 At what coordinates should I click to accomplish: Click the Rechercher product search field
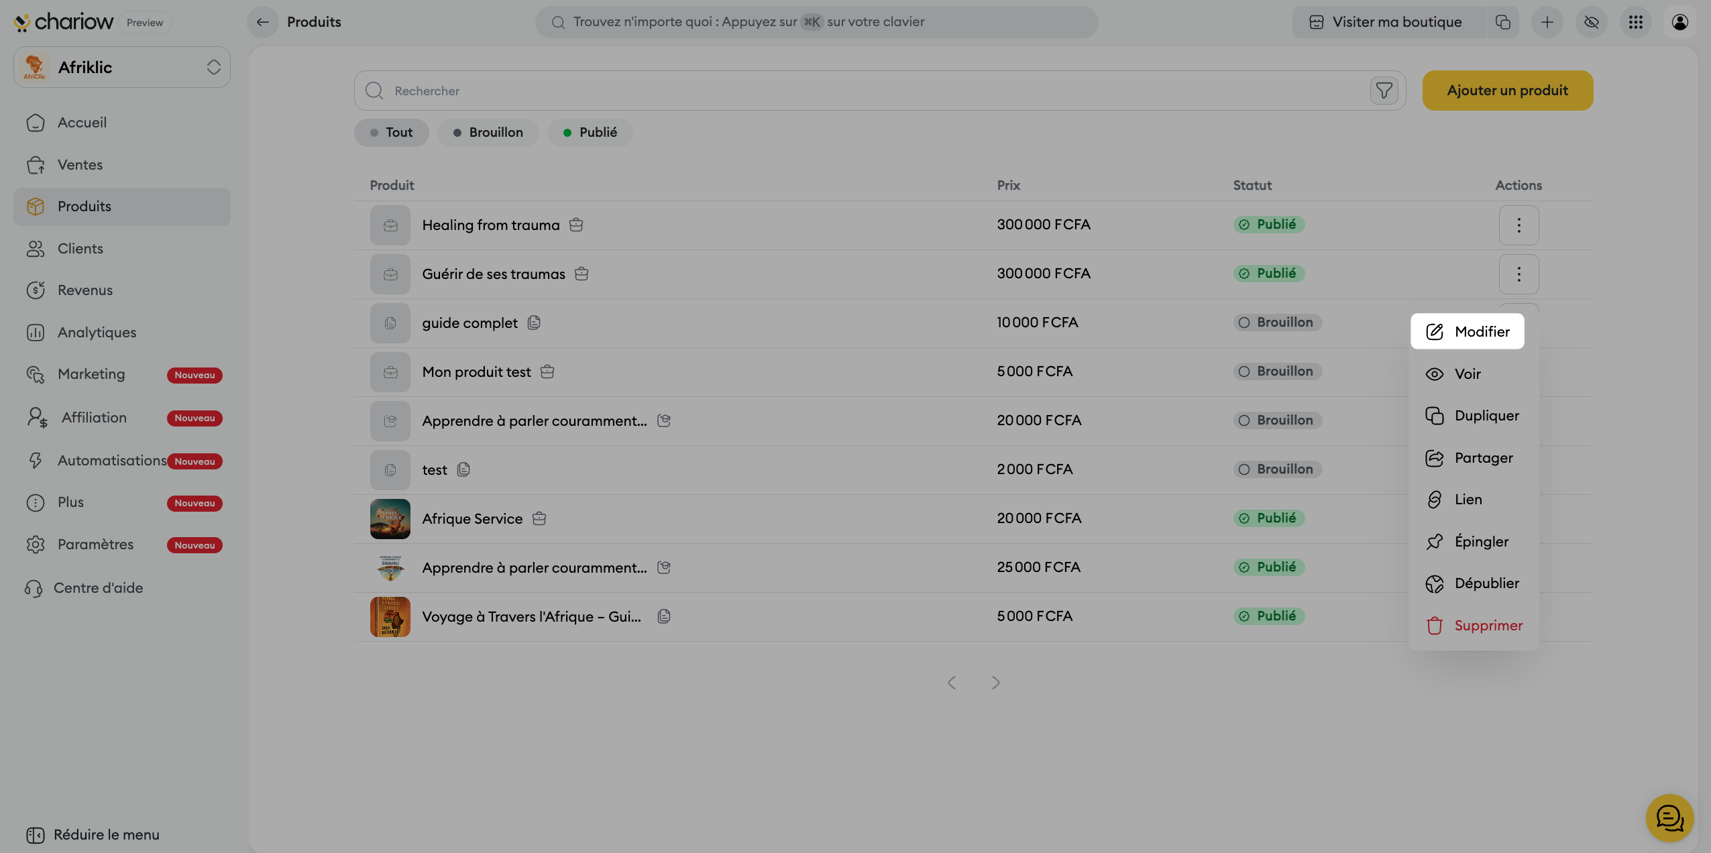pyautogui.click(x=859, y=91)
